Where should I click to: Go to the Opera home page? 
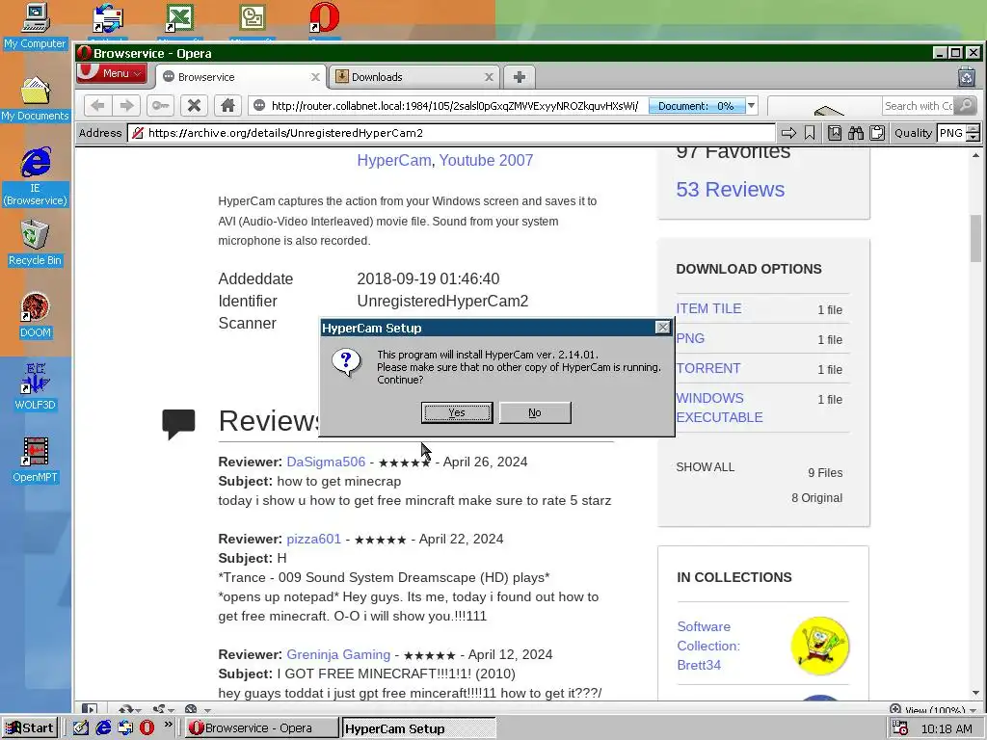tap(227, 106)
